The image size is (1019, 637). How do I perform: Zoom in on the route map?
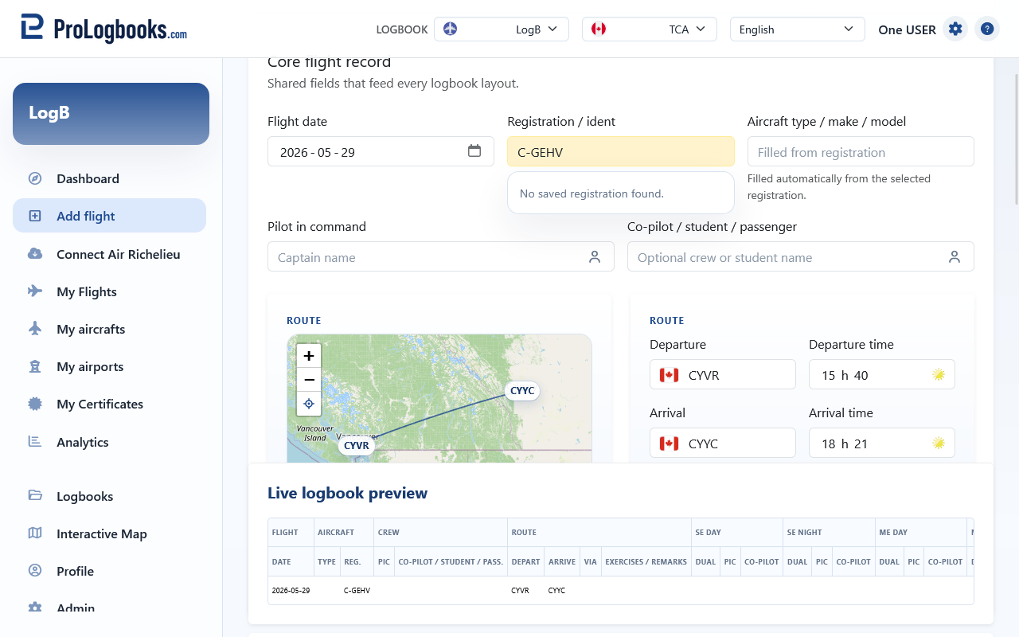[309, 356]
